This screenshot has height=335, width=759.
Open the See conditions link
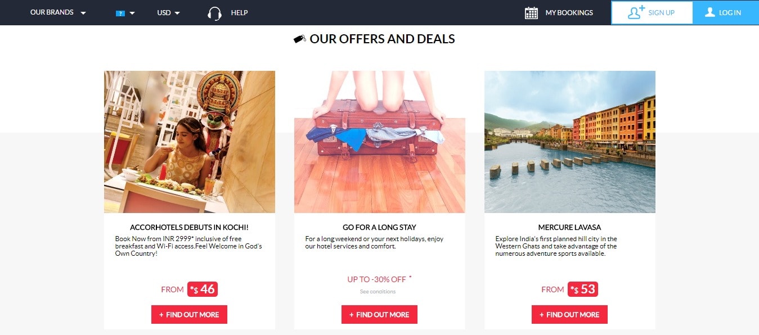tap(378, 292)
